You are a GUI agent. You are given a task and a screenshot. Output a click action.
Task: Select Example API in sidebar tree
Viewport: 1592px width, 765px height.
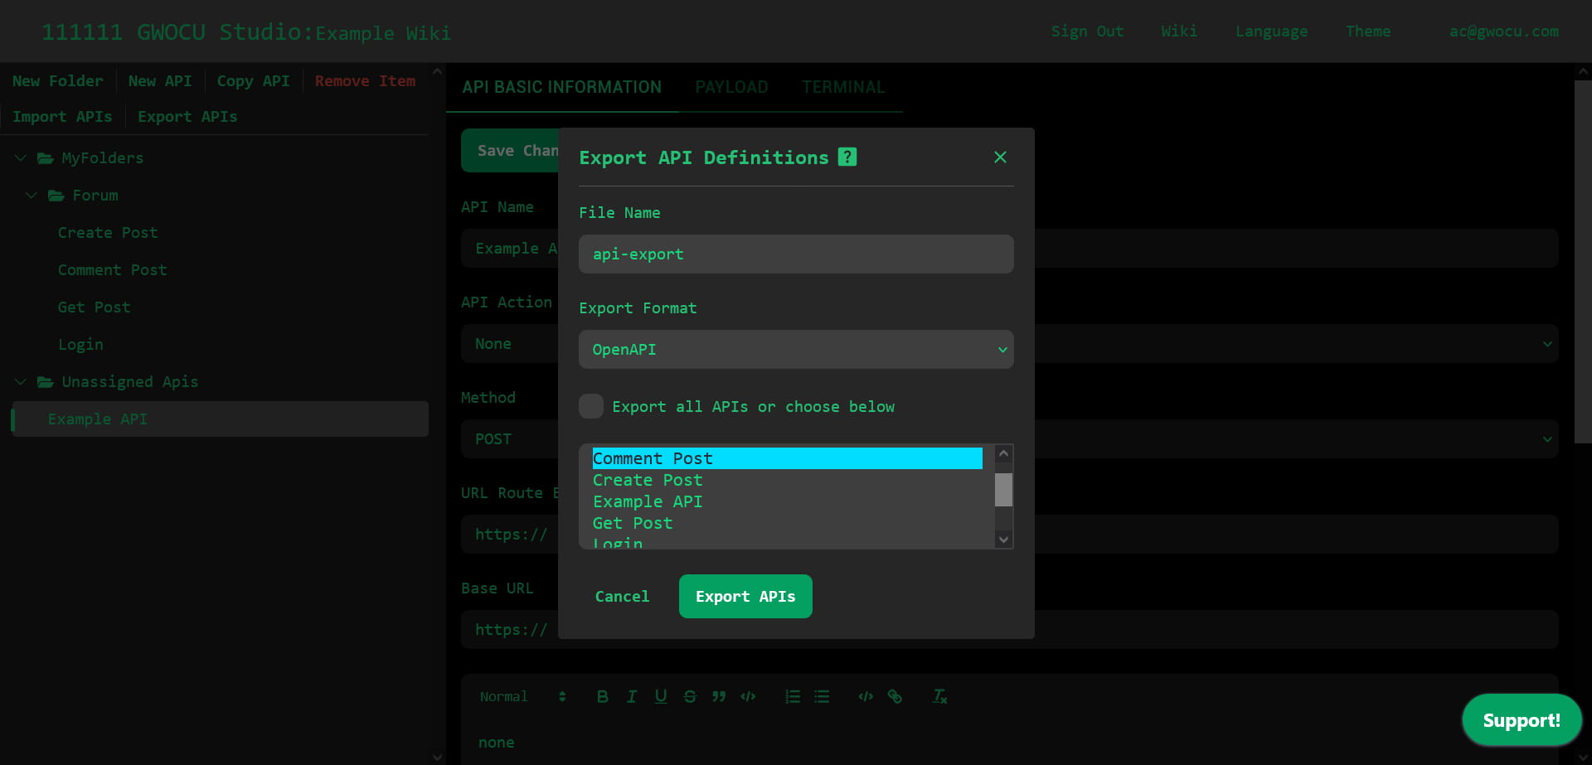[x=220, y=419]
